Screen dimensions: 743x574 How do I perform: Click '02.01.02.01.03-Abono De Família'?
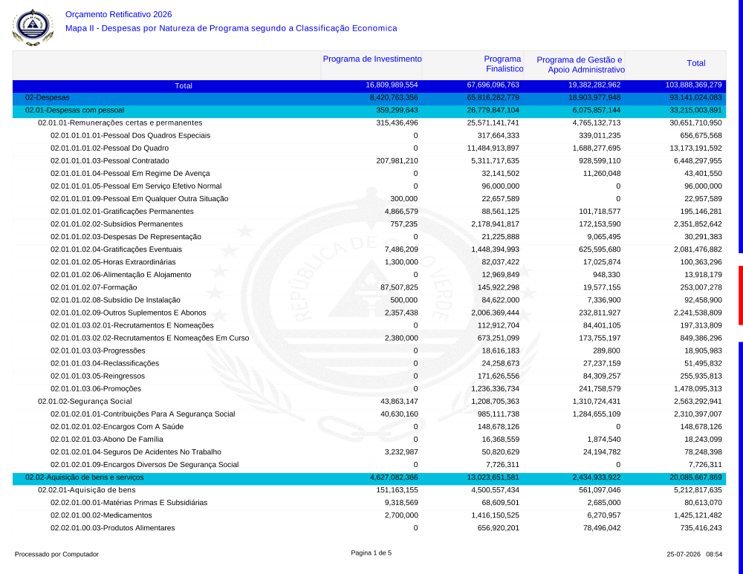[x=106, y=440]
